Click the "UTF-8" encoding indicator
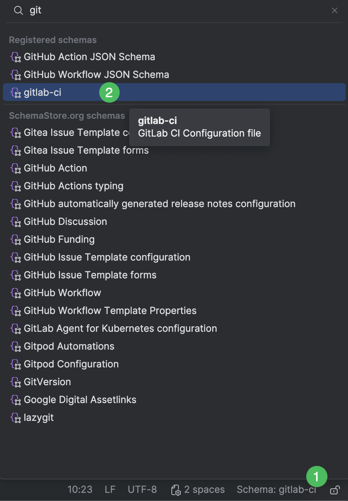The image size is (348, 501). coord(142,489)
